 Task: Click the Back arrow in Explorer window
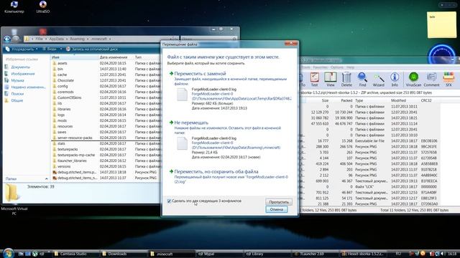pyautogui.click(x=7, y=39)
